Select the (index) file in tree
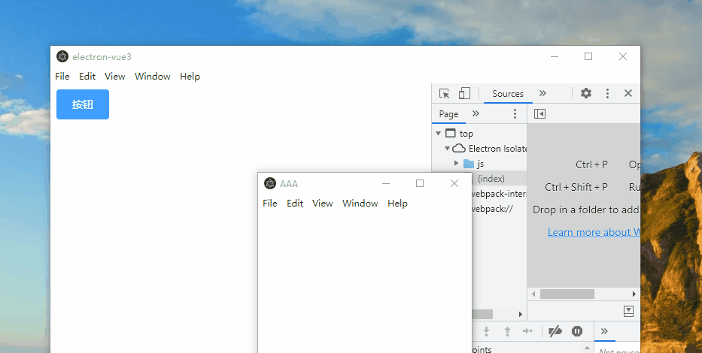 click(491, 179)
